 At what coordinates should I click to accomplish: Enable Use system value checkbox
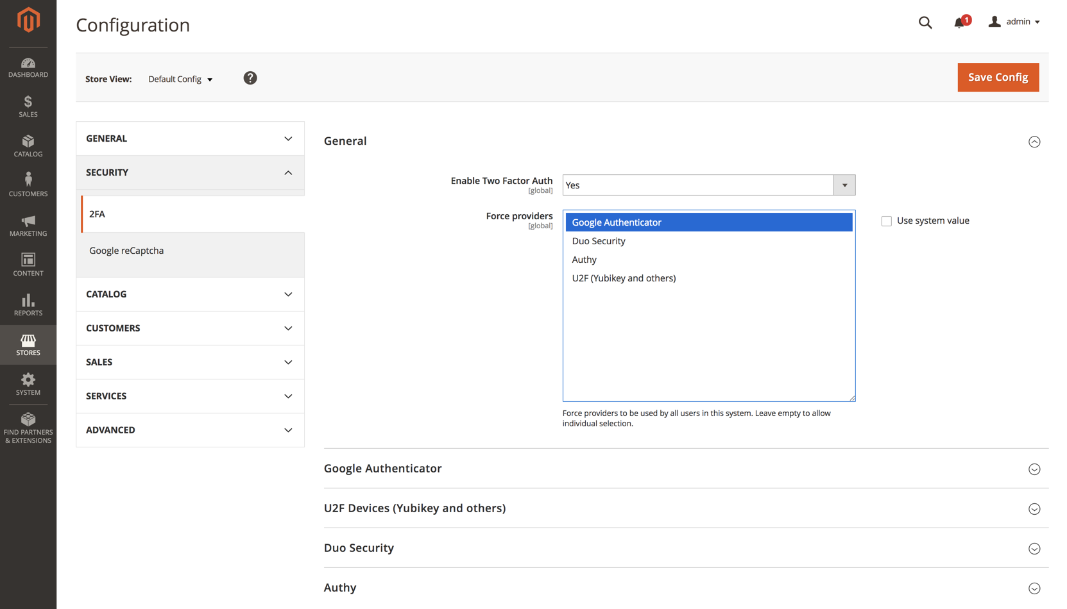887,221
